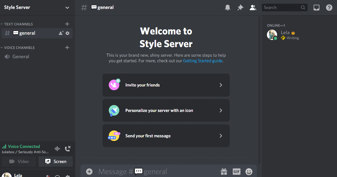This screenshot has width=337, height=177.
Task: Open Personalize your server with an icon
Action: coord(166,110)
